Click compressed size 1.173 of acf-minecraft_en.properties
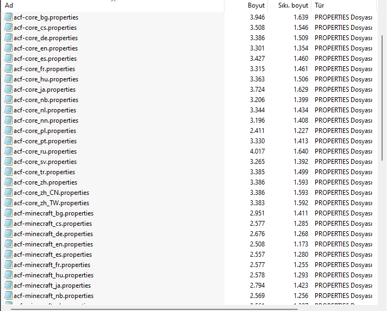This screenshot has height=311, width=387. click(301, 244)
